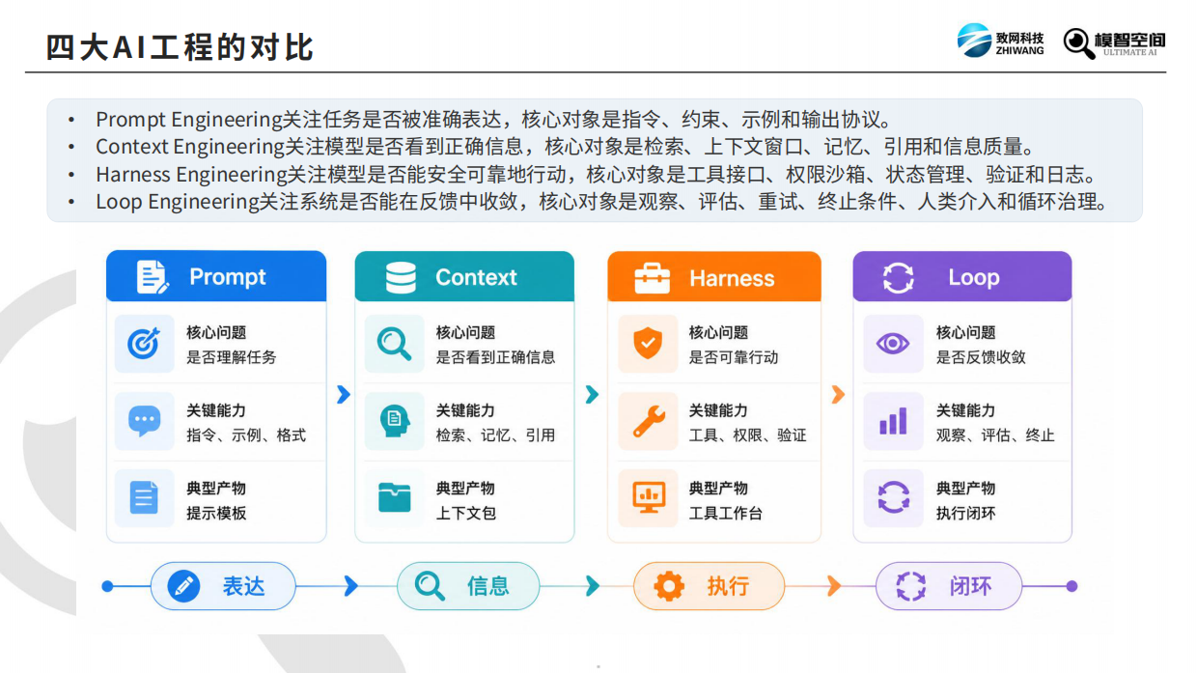Click the blue start dot of the timeline
Screen dimensions: 1197x673
click(107, 586)
